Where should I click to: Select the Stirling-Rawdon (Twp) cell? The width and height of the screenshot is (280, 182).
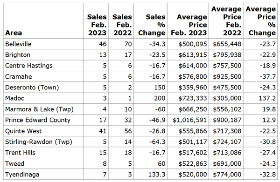coord(39,142)
